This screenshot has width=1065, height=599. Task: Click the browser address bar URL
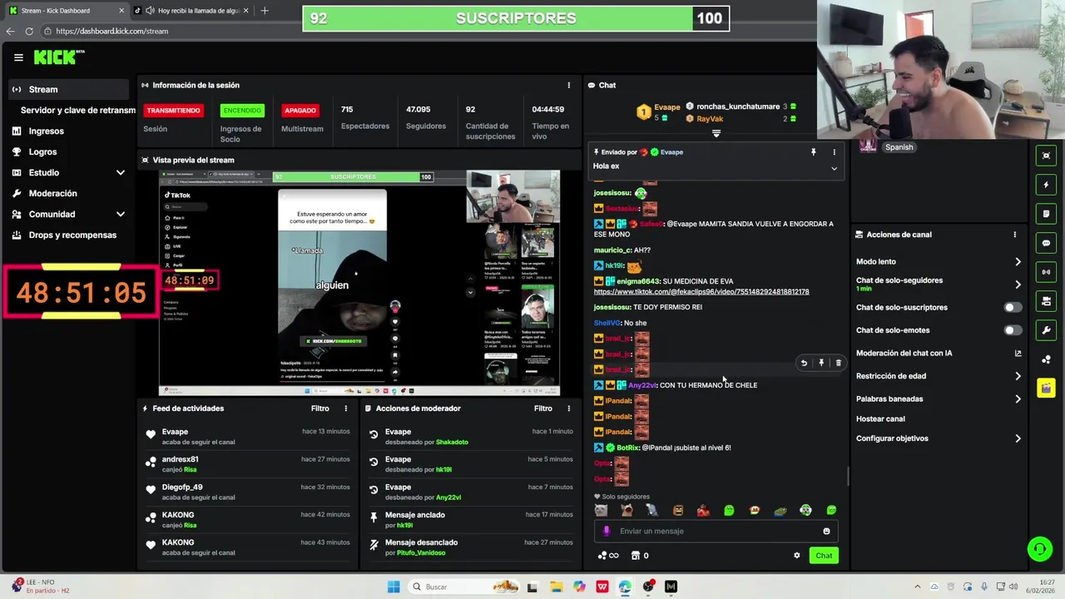(x=112, y=31)
